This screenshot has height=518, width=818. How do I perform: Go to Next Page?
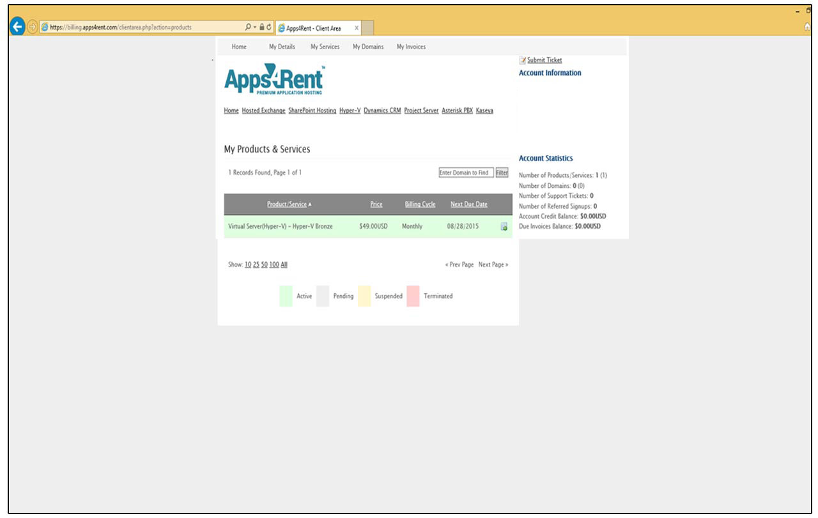point(493,264)
